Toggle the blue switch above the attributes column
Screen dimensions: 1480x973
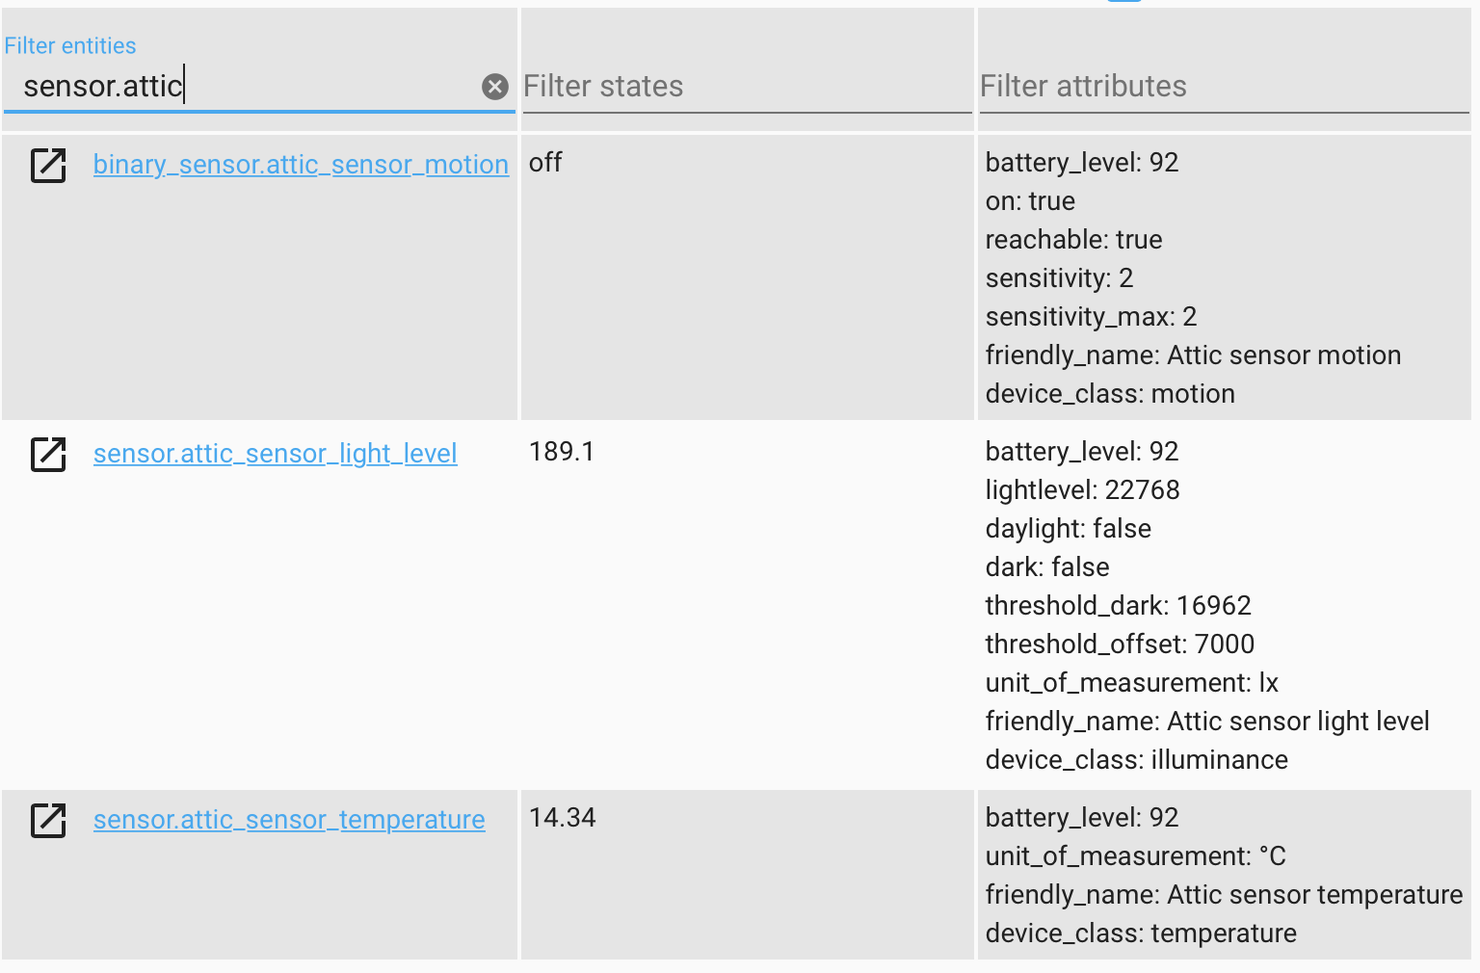click(1124, 4)
